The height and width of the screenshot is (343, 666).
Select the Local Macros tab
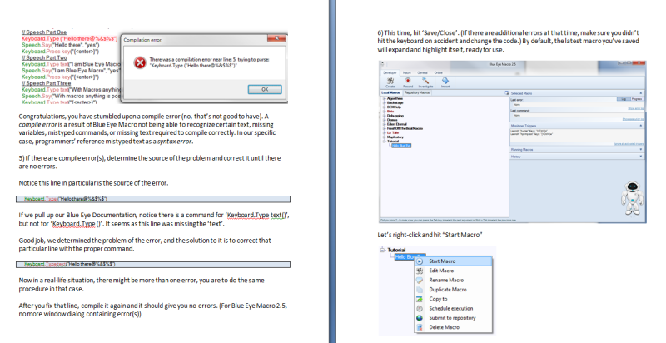(x=390, y=92)
